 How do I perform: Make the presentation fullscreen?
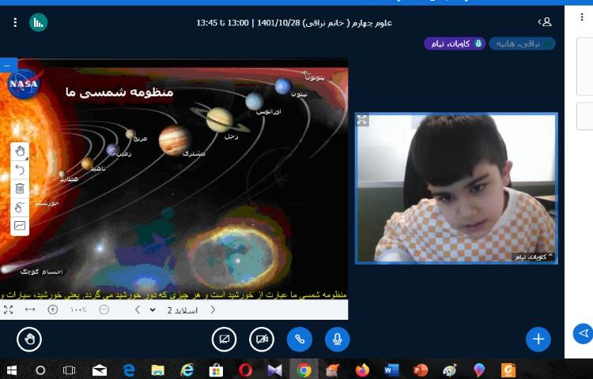[8, 310]
